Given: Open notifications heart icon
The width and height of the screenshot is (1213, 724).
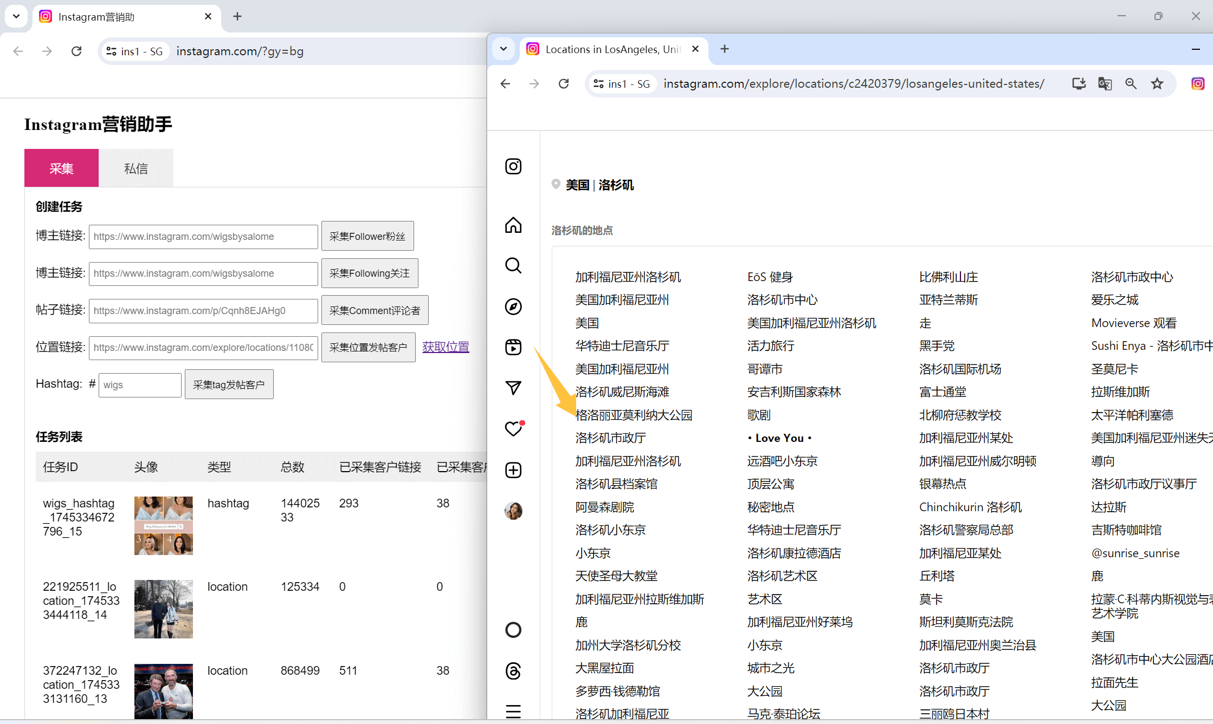Looking at the screenshot, I should (513, 429).
